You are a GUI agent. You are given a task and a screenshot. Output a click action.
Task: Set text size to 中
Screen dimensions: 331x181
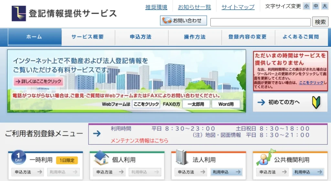[315, 6]
